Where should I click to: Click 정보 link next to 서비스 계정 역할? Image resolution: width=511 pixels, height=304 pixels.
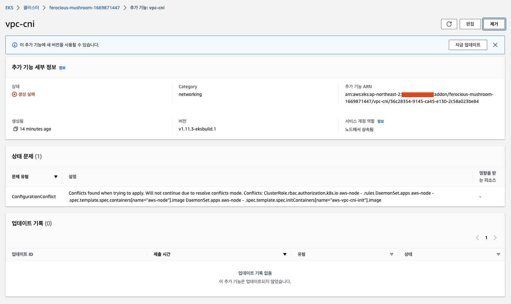380,121
